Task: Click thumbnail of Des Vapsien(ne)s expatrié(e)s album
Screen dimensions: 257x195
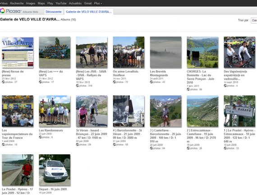Action: coord(239,52)
